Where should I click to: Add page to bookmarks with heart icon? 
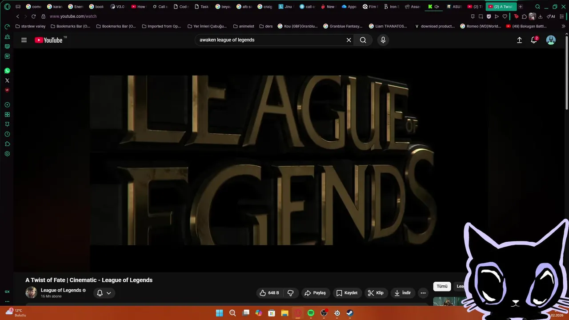[505, 16]
